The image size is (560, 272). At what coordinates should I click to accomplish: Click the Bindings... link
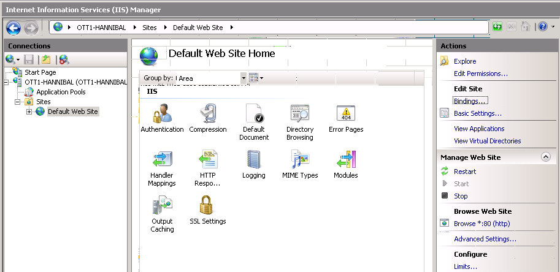pos(470,100)
